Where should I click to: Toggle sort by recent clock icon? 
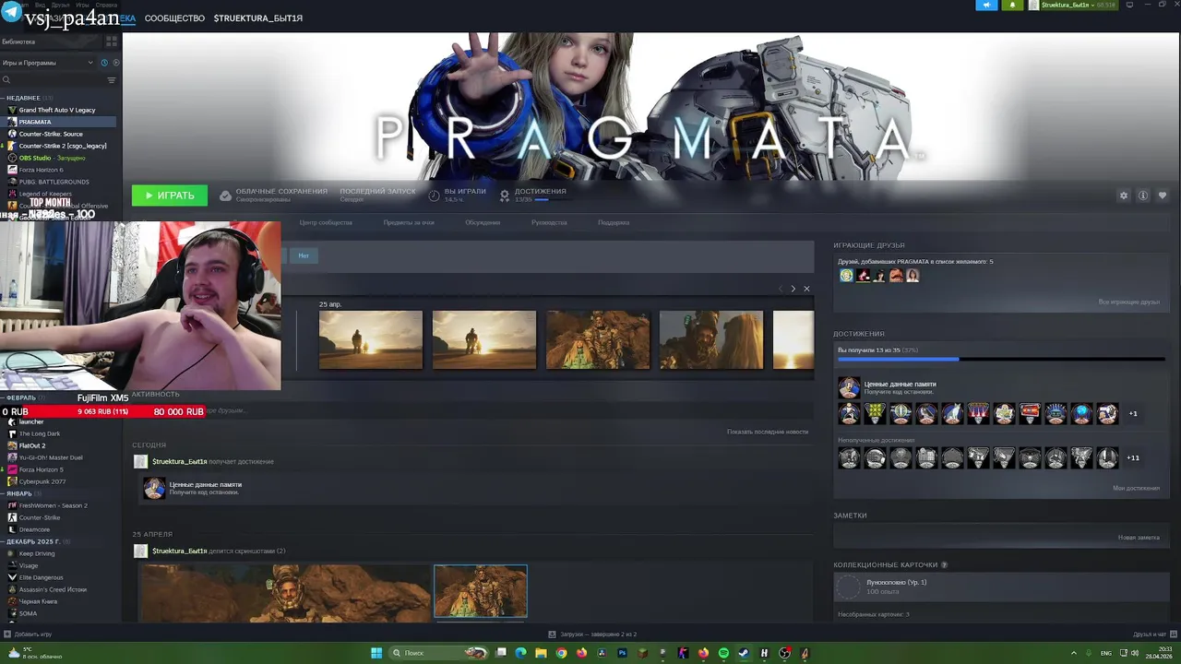[x=104, y=63]
